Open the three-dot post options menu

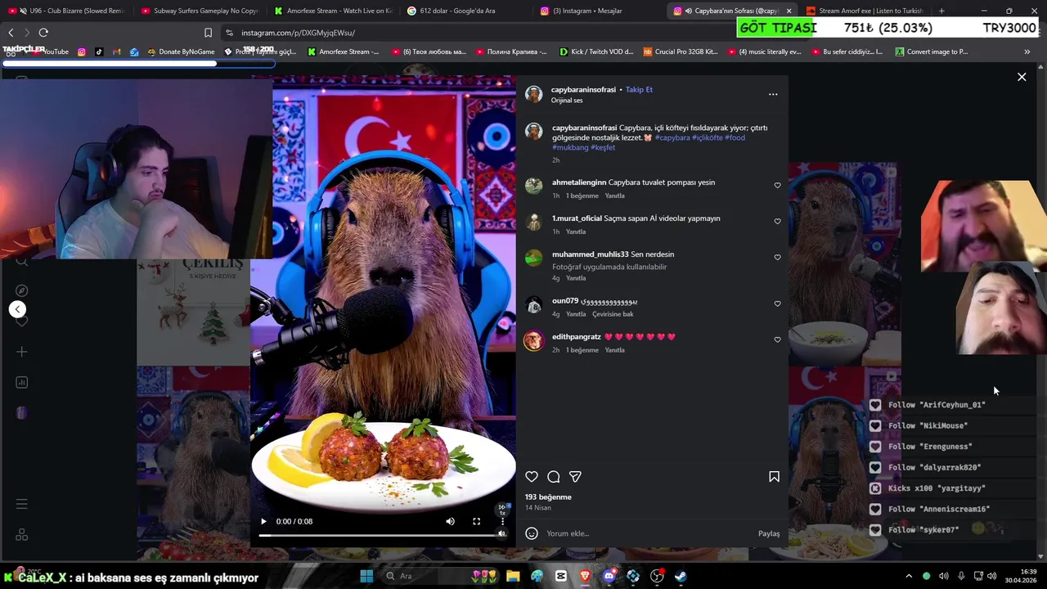pyautogui.click(x=773, y=94)
